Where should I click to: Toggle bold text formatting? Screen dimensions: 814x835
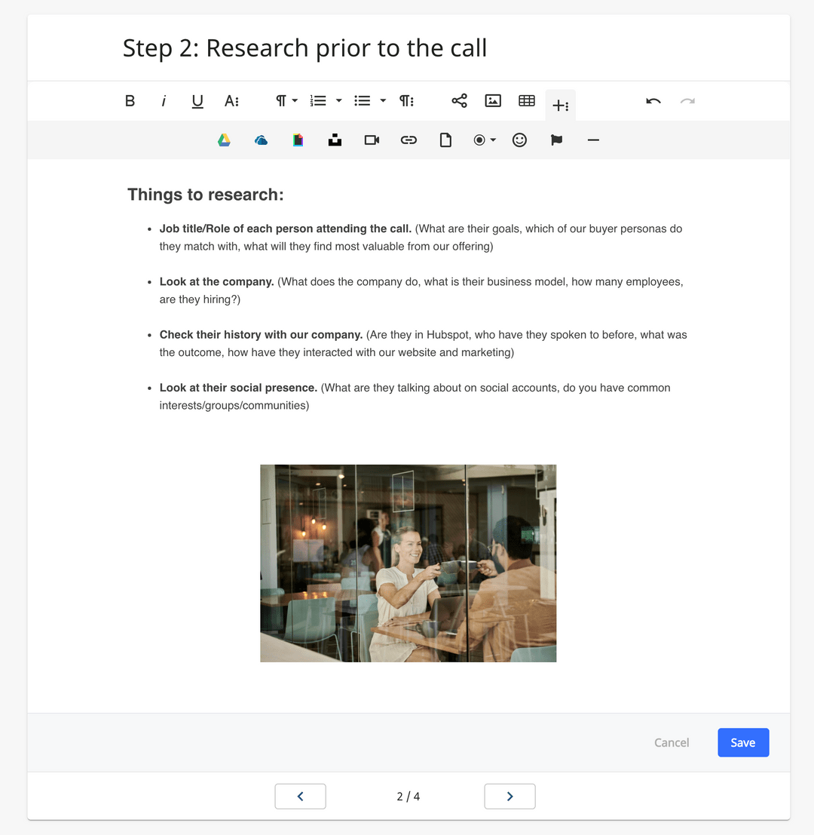[130, 101]
